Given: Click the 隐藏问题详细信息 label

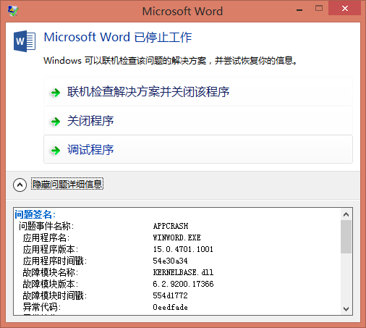Looking at the screenshot, I should coord(67,184).
